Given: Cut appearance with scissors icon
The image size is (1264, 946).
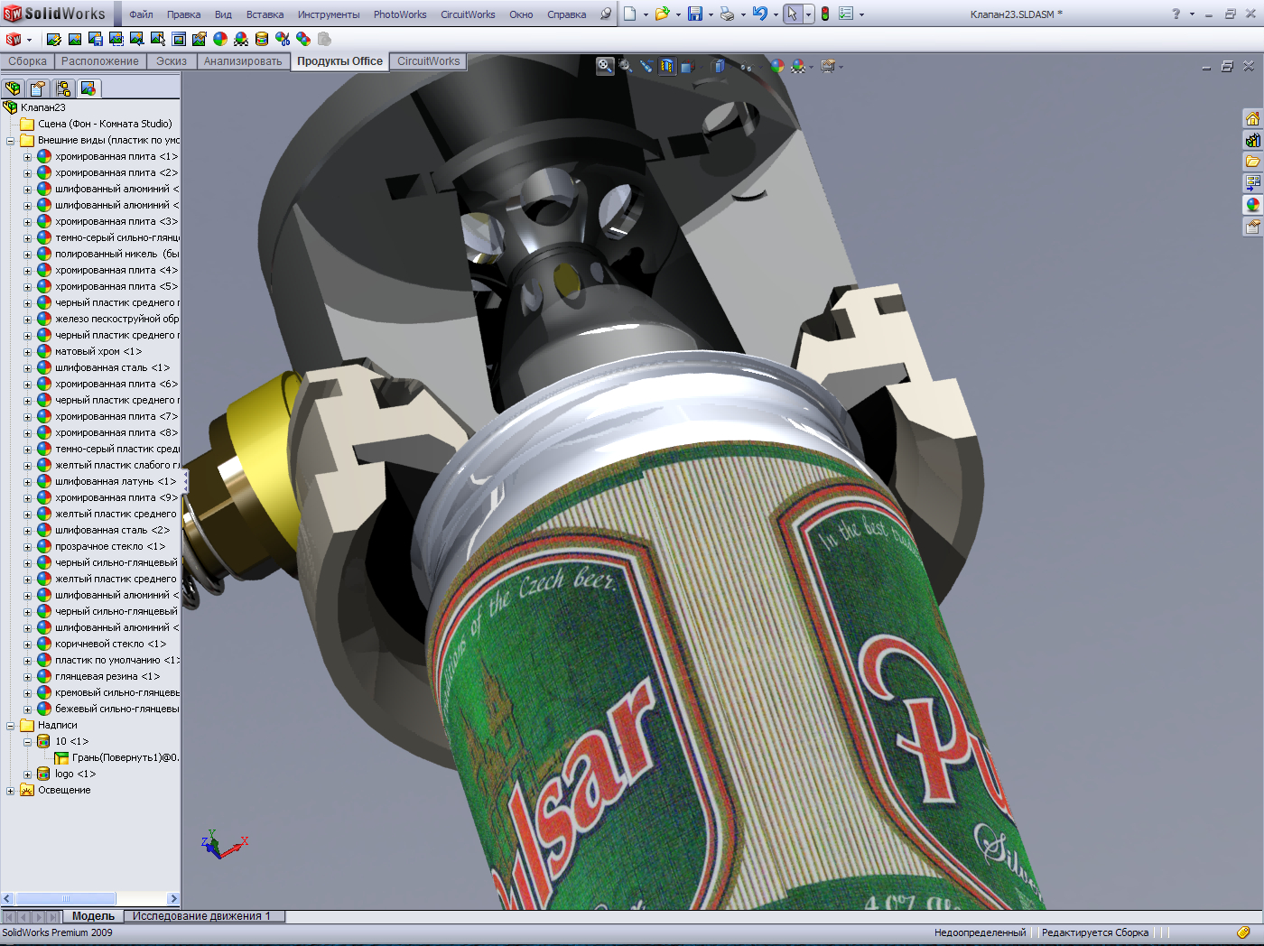Looking at the screenshot, I should pyautogui.click(x=283, y=39).
